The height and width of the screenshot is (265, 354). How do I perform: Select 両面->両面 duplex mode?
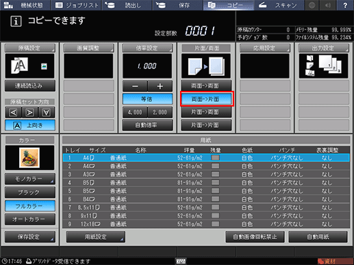206,86
